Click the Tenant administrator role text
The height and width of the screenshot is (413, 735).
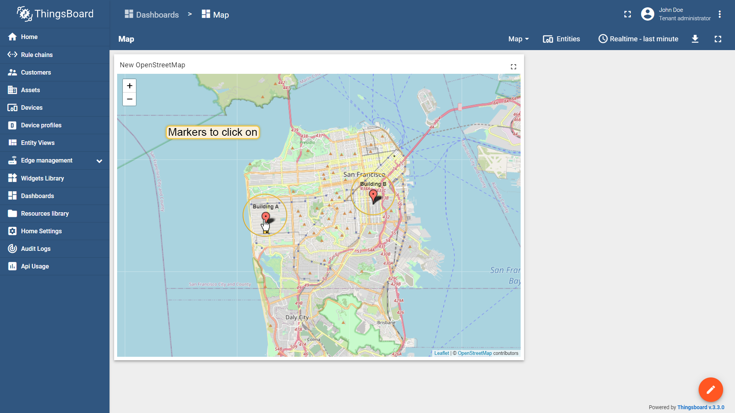pos(684,18)
